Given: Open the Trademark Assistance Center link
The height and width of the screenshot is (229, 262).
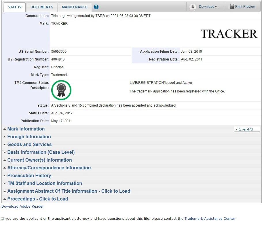Looking at the screenshot, I should (x=210, y=218).
